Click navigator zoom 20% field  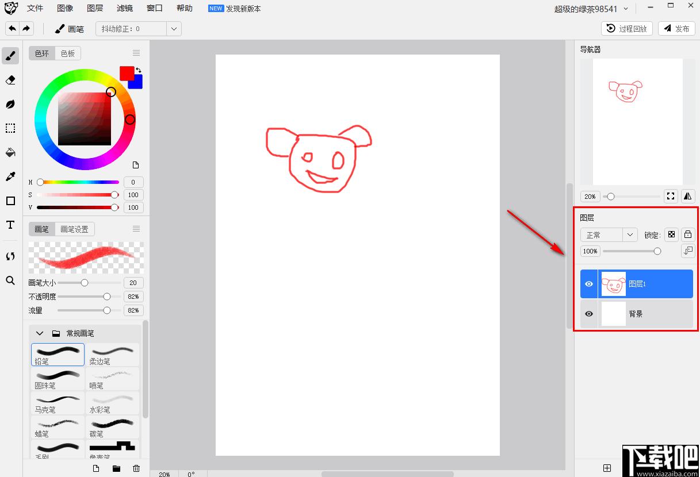[x=590, y=197]
